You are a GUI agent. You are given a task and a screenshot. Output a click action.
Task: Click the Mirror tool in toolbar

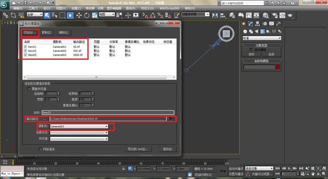point(215,15)
